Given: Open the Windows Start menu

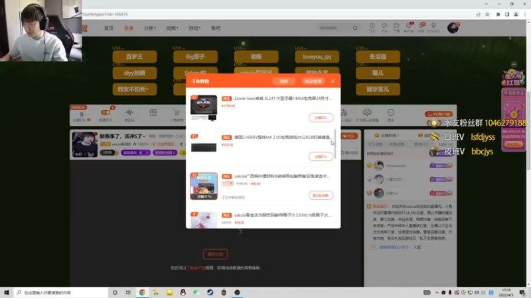Looking at the screenshot, I should 7,292.
